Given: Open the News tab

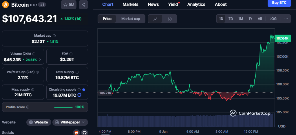Looking at the screenshot, I should point(153,4).
